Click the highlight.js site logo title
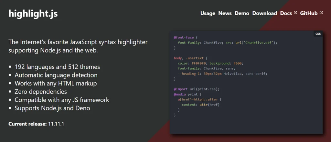The height and width of the screenshot is (142, 331). coord(33,14)
